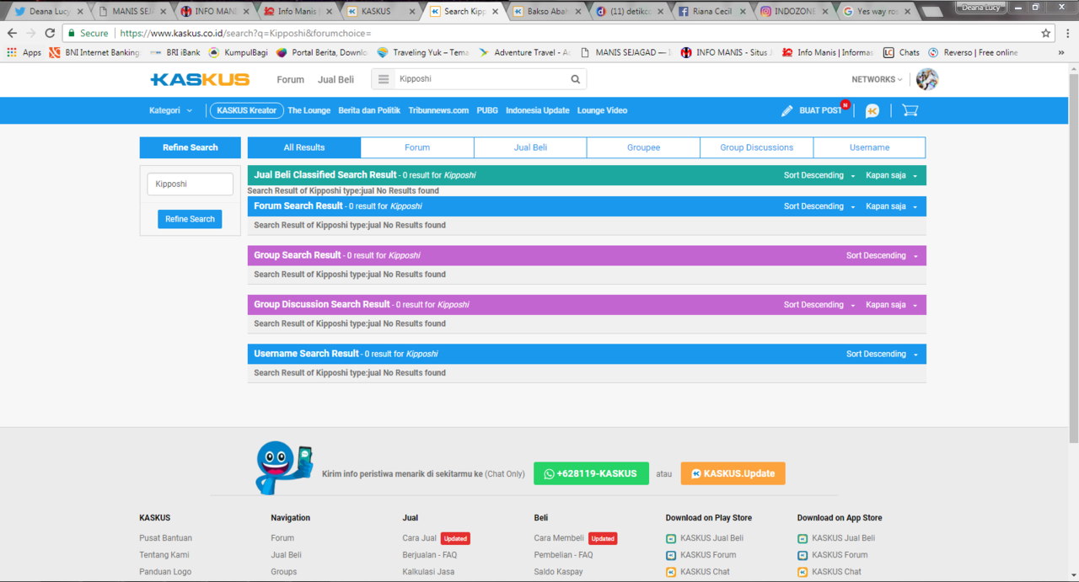Open the user profile avatar
This screenshot has width=1079, height=582.
tap(927, 79)
